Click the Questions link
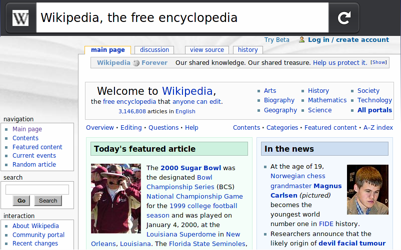 click(163, 128)
